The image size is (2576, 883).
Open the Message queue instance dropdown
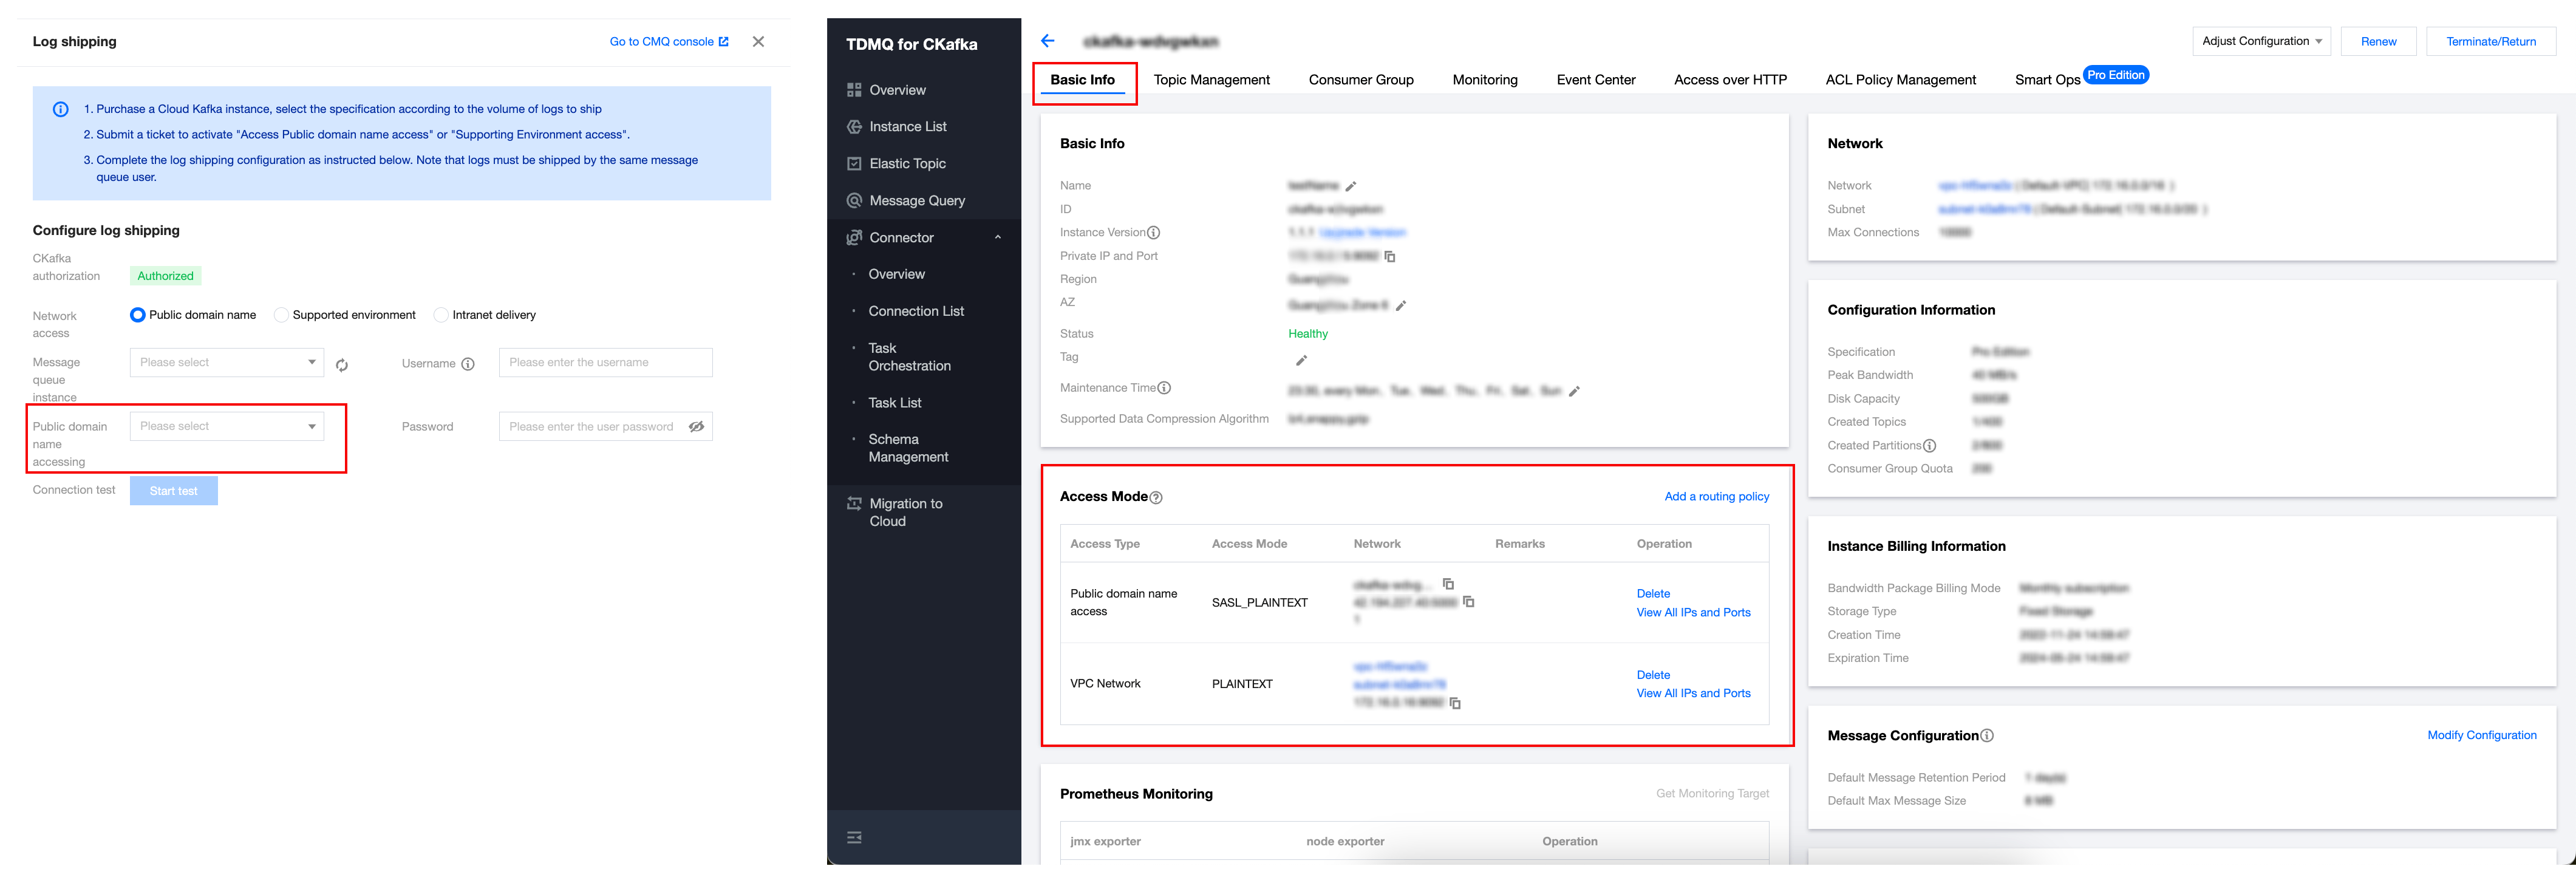point(227,363)
